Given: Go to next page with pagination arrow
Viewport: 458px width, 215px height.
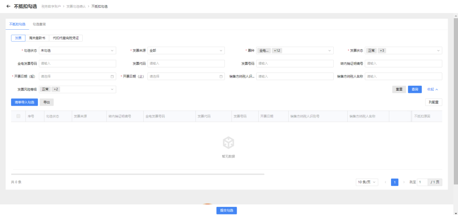Looking at the screenshot, I should 404,182.
